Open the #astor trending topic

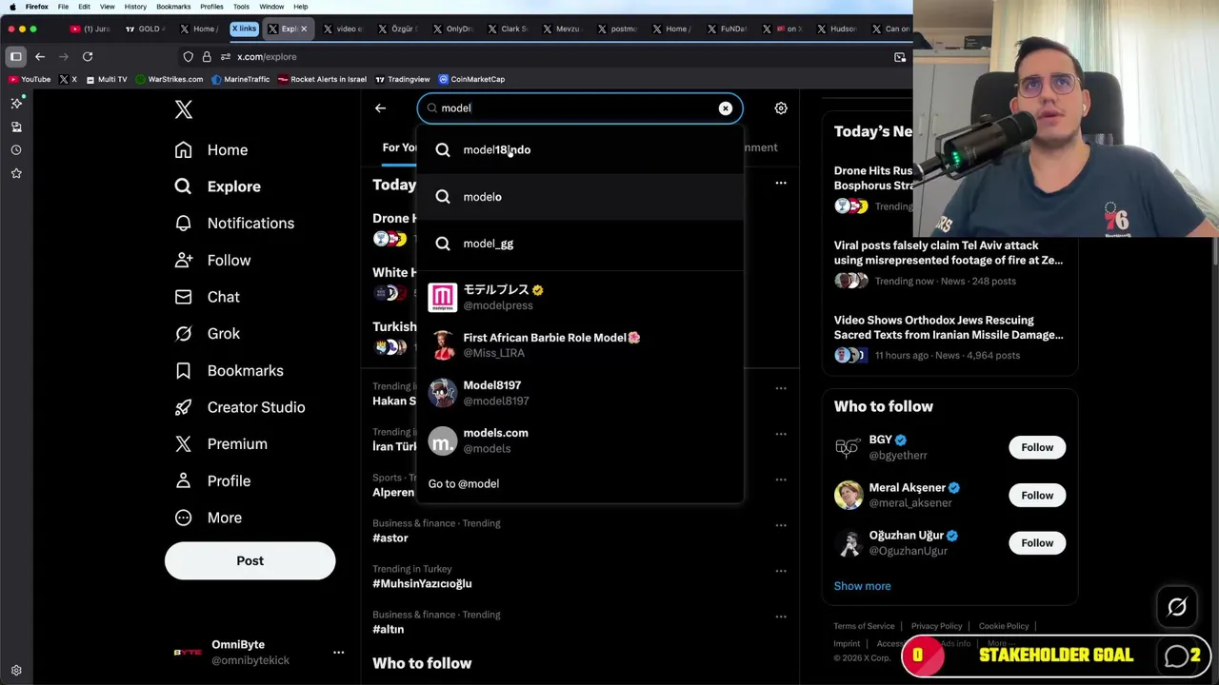[x=390, y=538]
